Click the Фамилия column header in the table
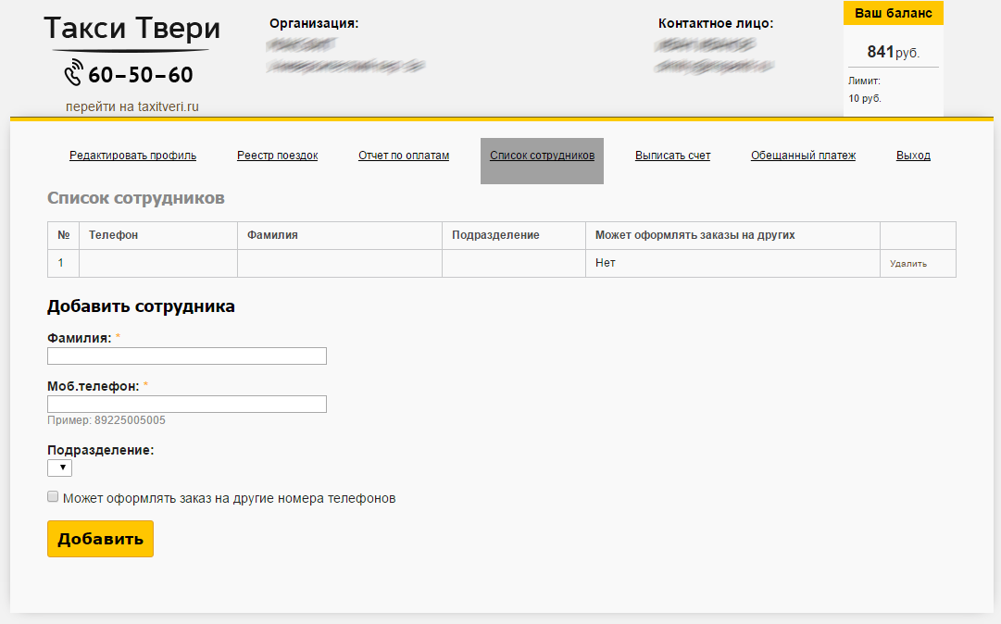The height and width of the screenshot is (624, 1001). coord(272,235)
